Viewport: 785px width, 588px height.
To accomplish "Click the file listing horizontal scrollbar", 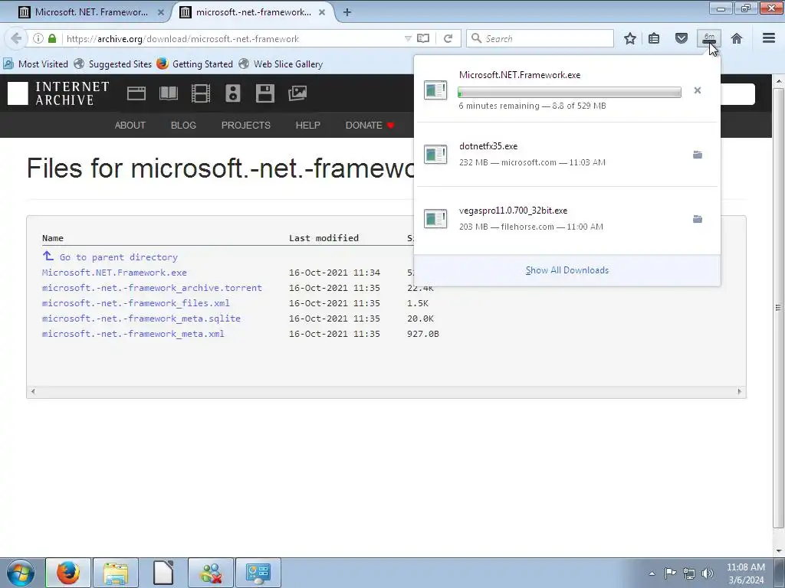I will coord(386,391).
